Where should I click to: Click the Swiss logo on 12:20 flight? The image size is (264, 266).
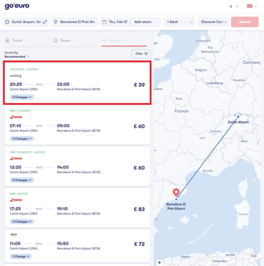tap(16, 159)
